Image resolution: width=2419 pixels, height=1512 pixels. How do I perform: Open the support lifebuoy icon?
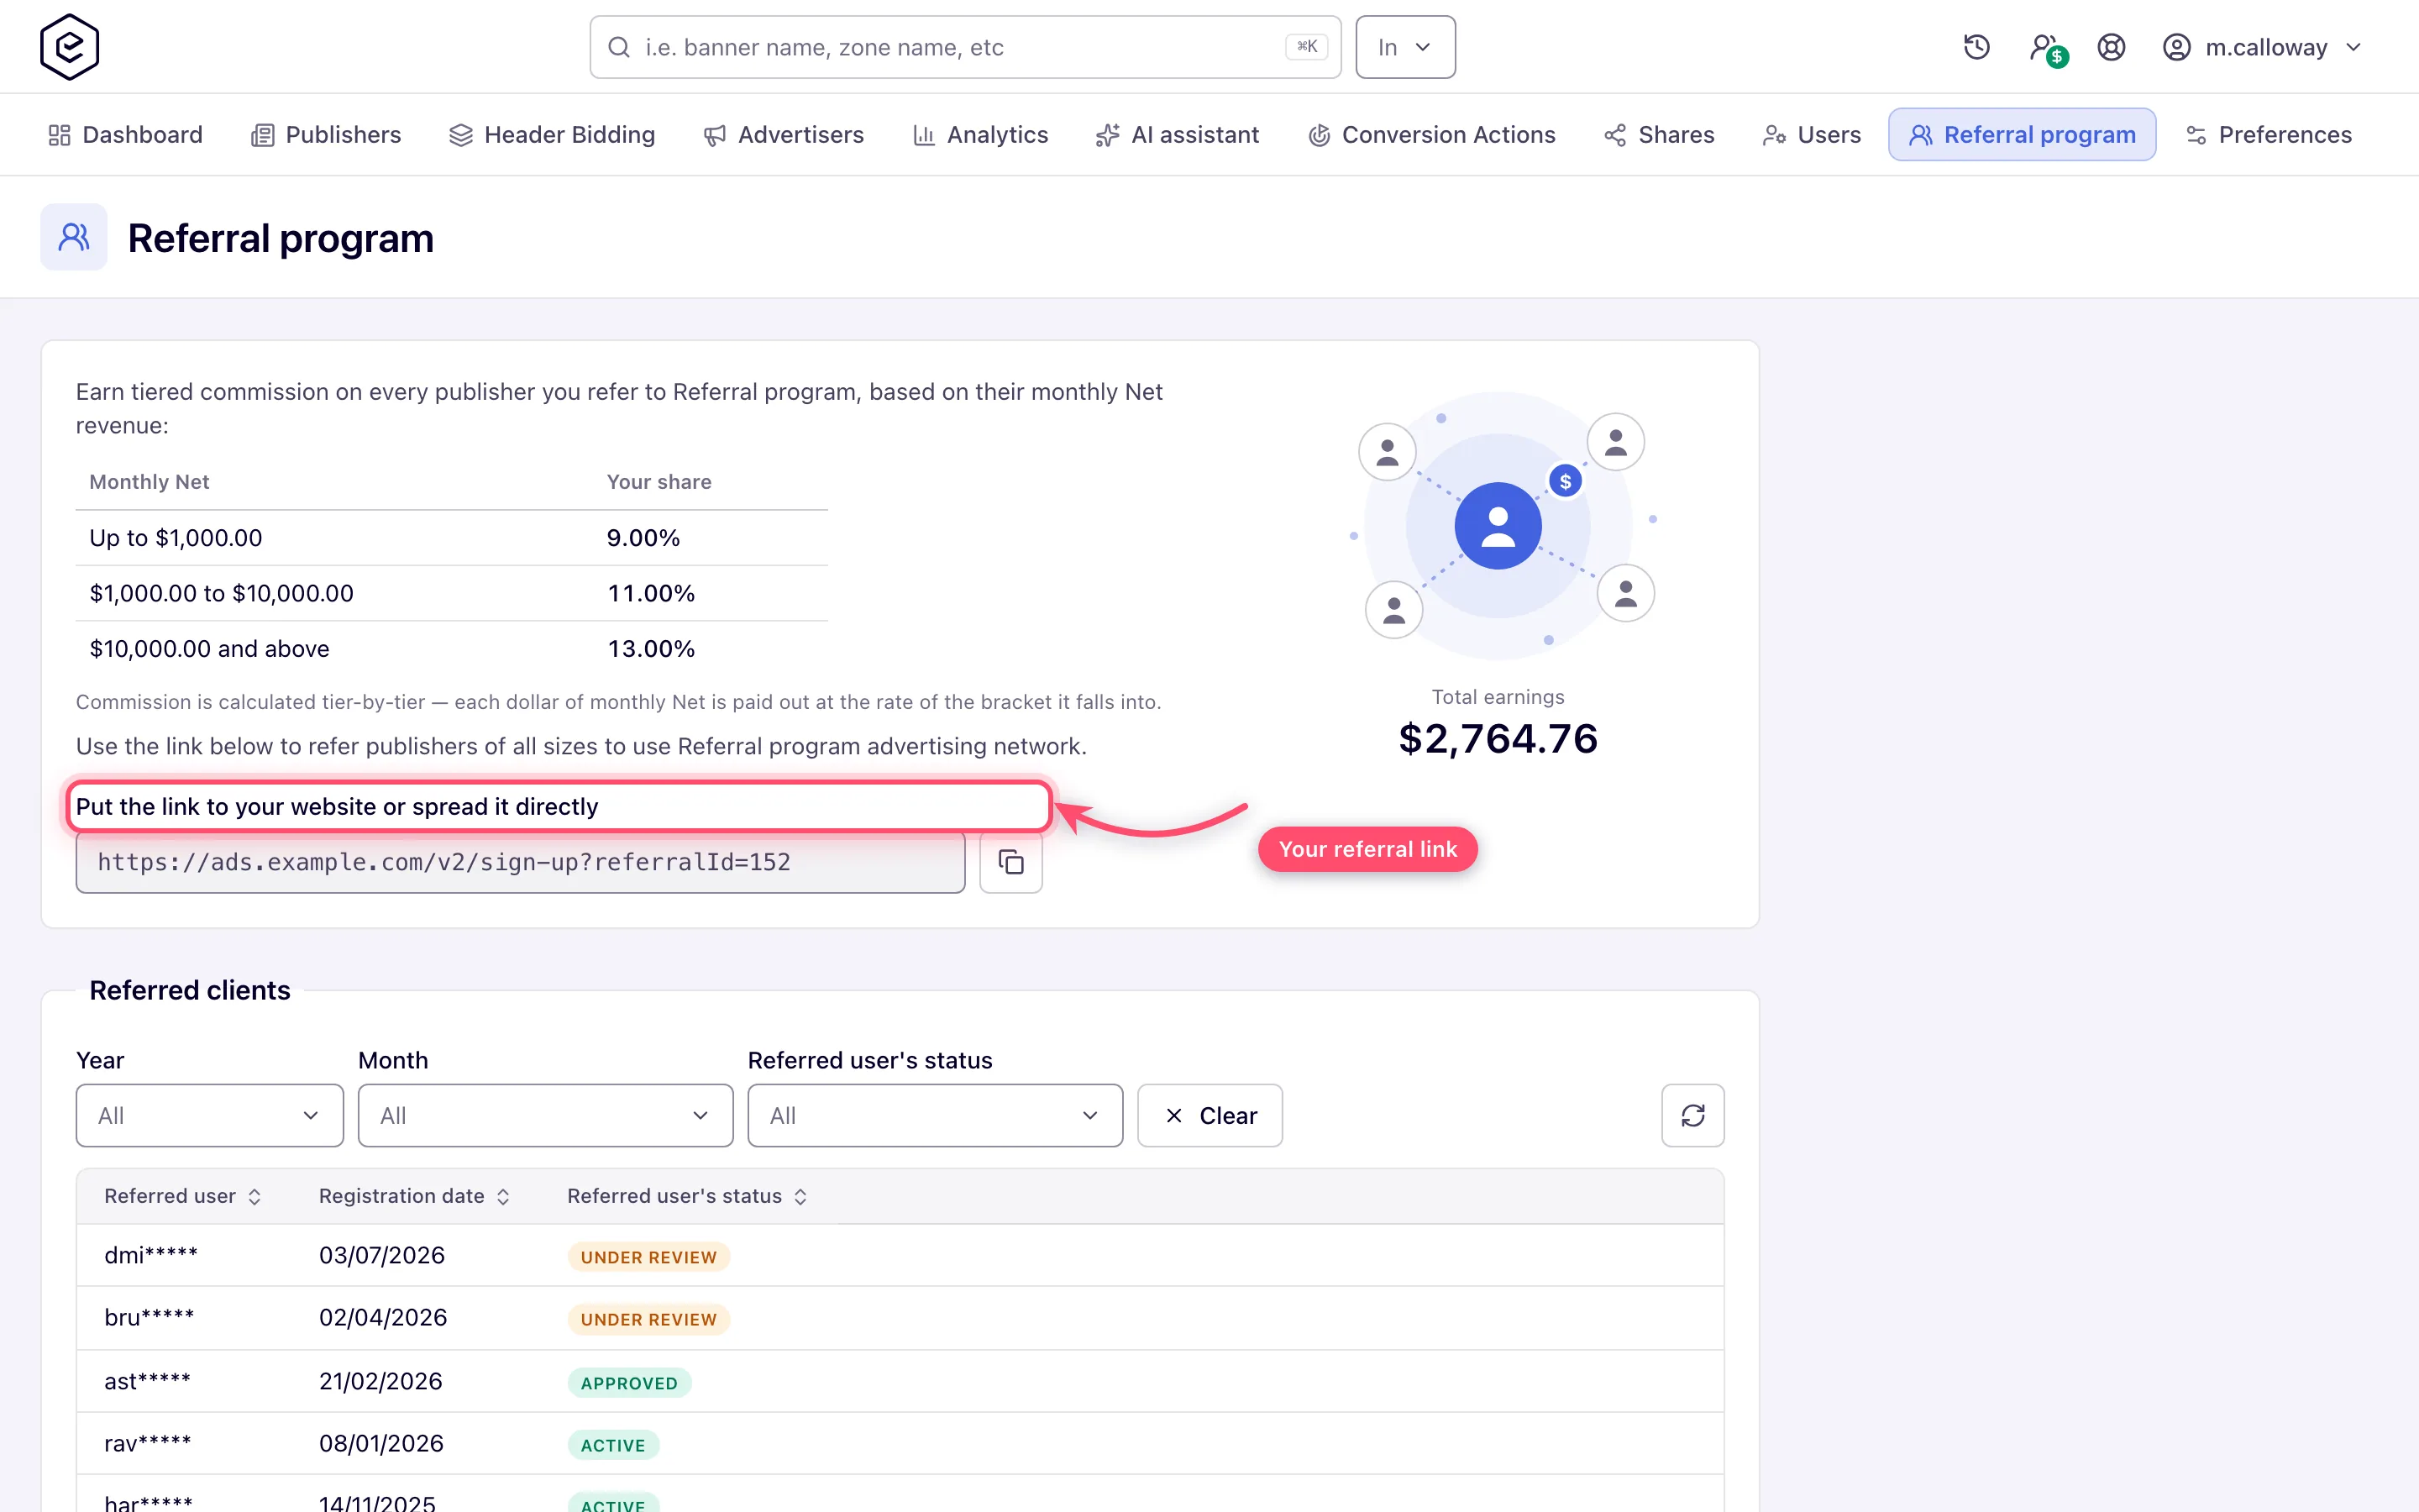[x=2111, y=47]
